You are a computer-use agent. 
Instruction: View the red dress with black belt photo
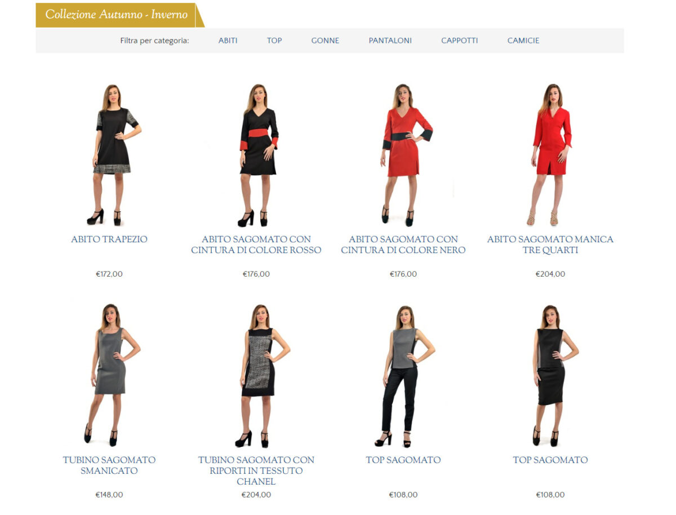403,155
